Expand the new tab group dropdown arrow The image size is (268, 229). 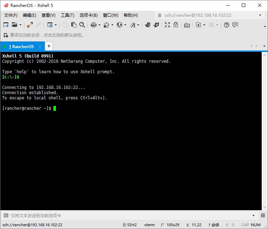[204, 25]
